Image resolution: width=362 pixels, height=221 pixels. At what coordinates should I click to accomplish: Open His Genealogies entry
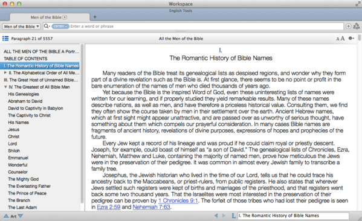(24, 94)
